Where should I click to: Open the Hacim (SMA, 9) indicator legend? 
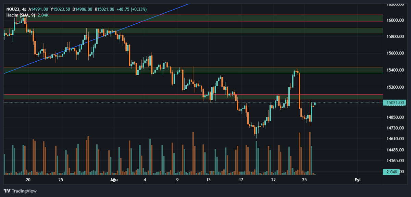[21, 15]
